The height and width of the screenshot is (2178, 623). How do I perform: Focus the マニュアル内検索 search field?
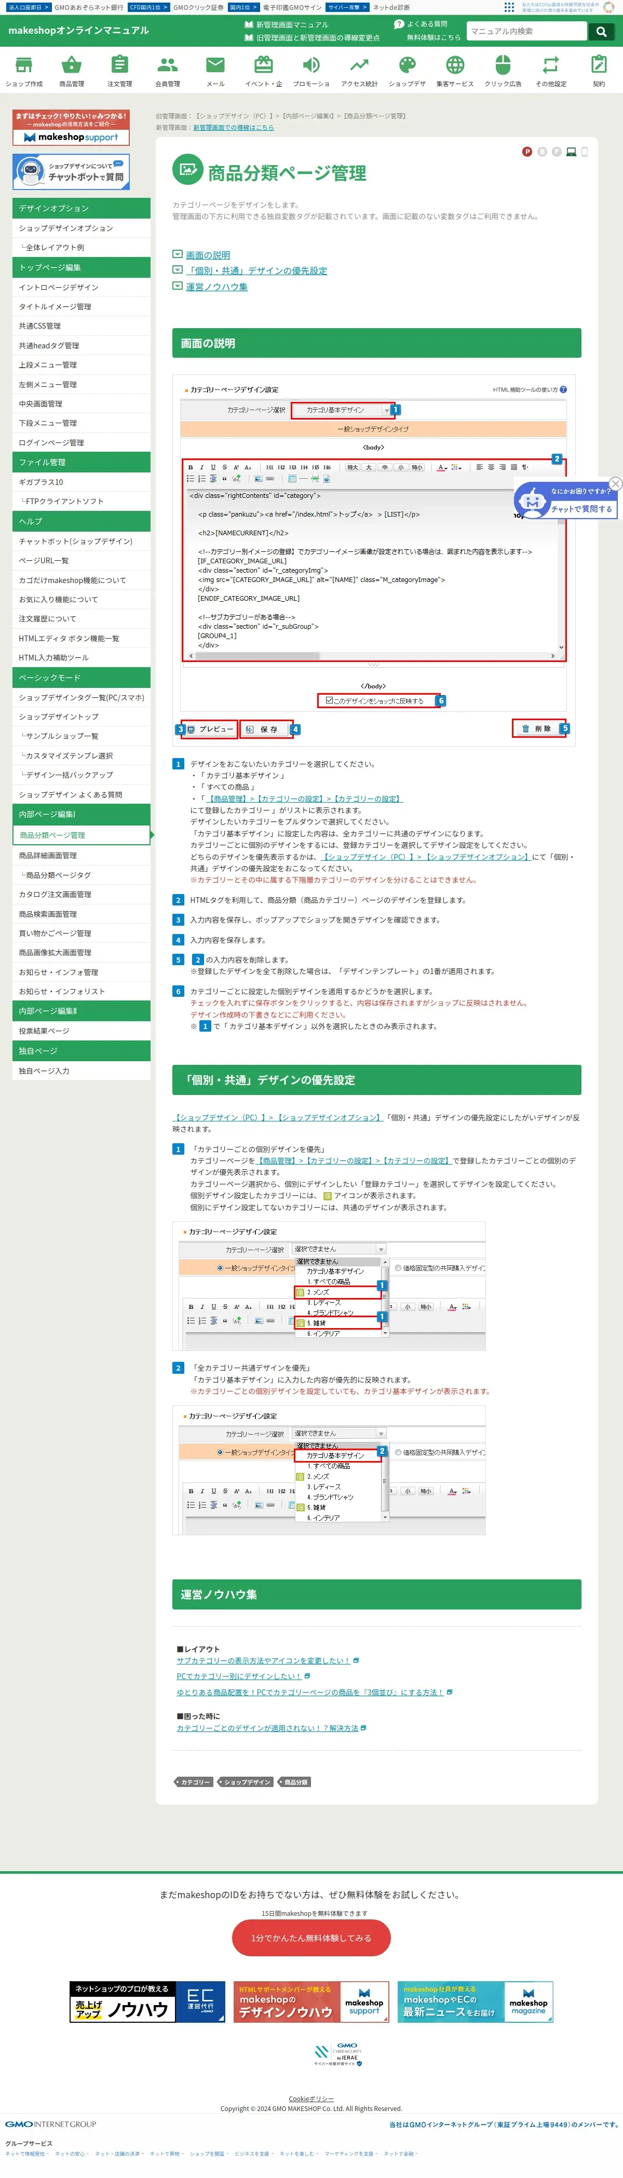526,31
